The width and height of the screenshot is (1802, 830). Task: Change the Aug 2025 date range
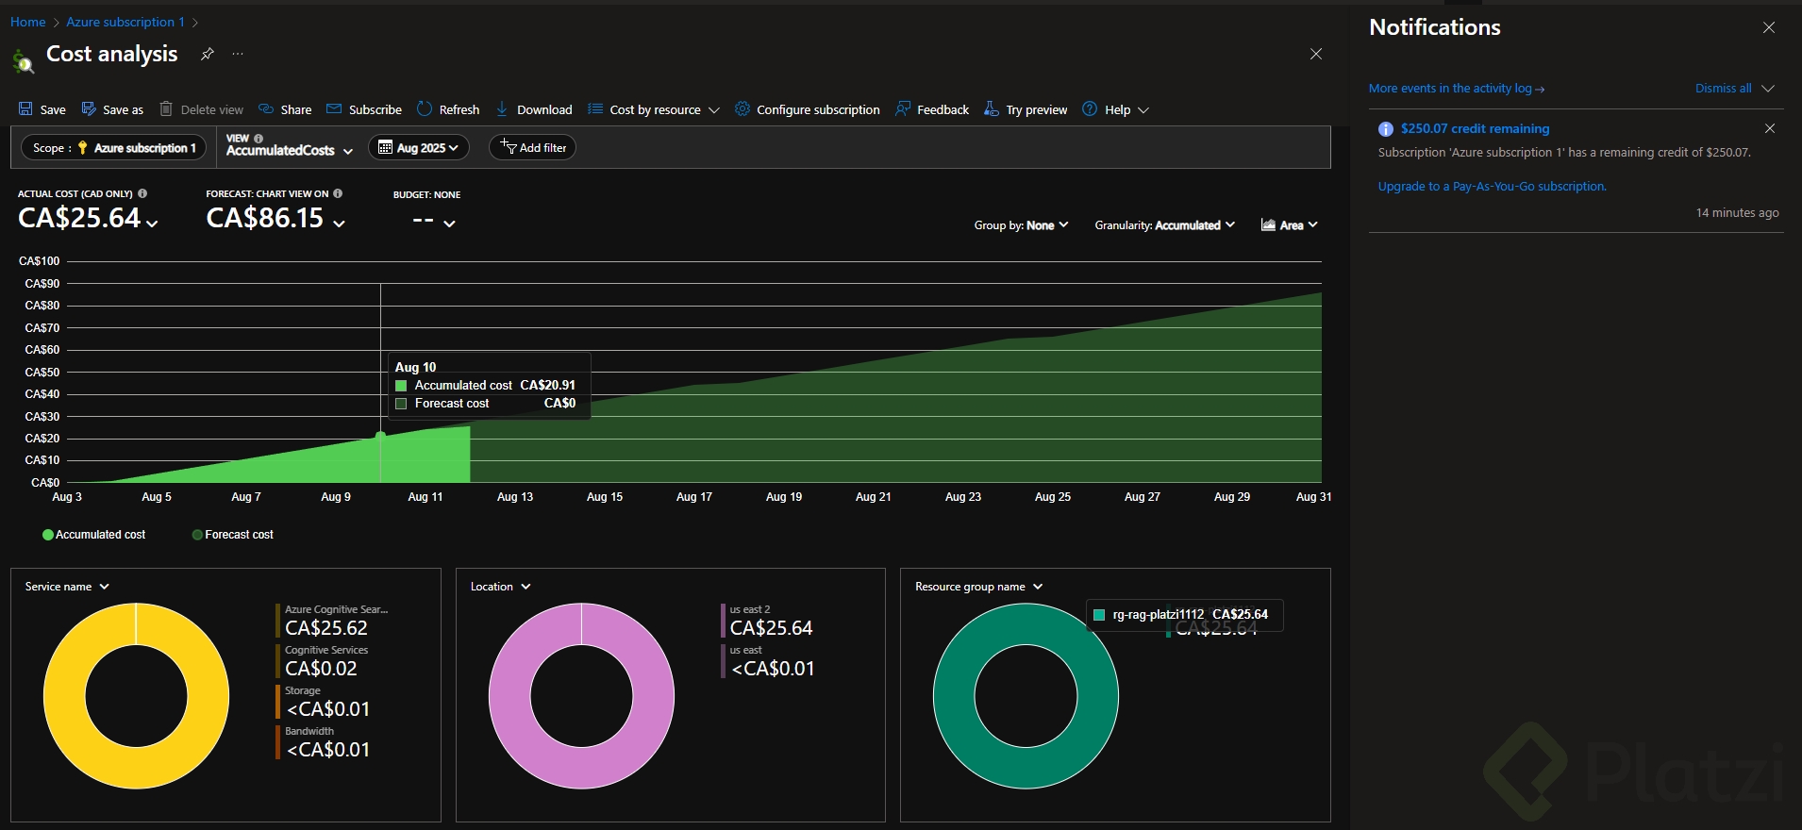click(x=418, y=148)
